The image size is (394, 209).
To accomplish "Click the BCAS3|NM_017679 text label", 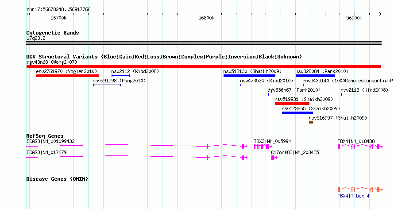I will pos(46,152).
